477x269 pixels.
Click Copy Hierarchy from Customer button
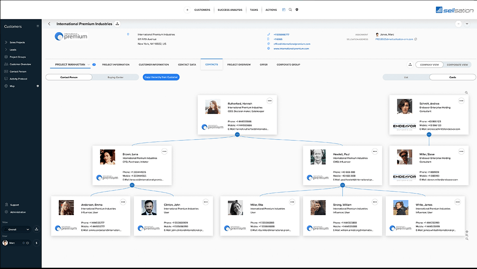161,77
